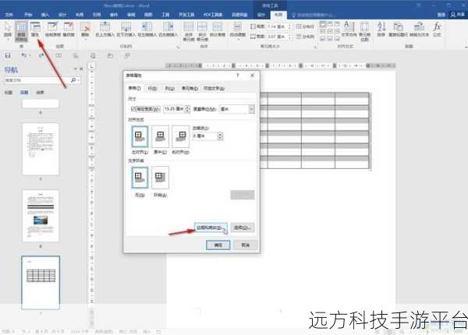468x335 pixels.
Task: Select the table page thumbnail
Action: [x=41, y=283]
